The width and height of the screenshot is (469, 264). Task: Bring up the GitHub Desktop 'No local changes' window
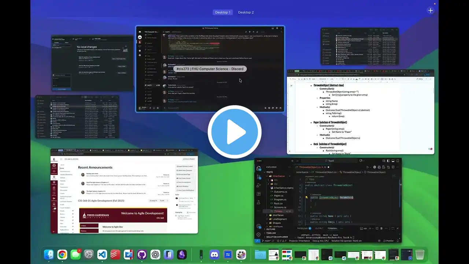click(93, 63)
